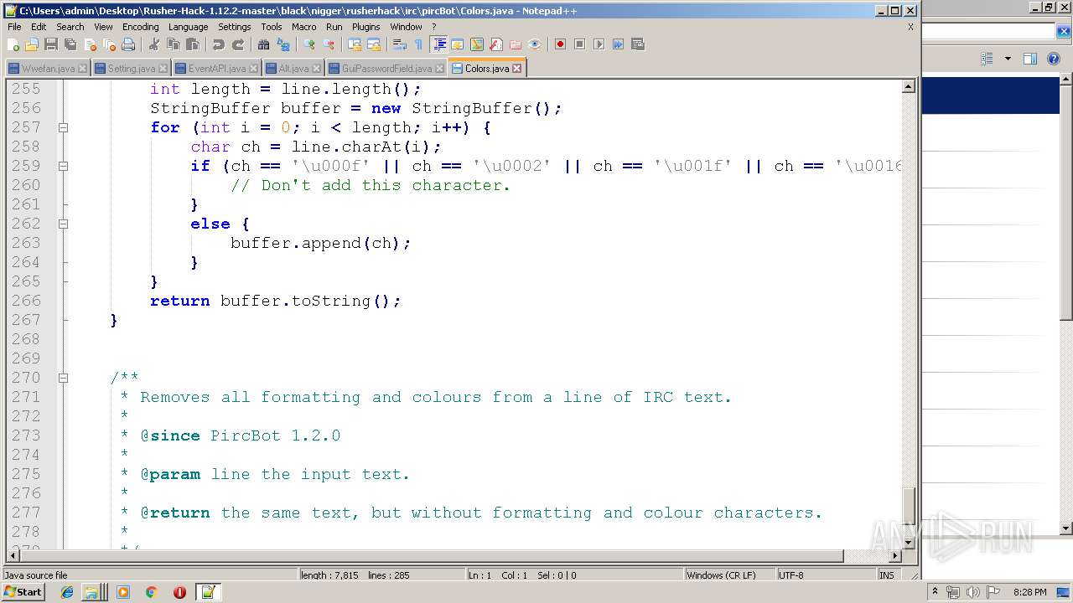
Task: Open the Replace dialog toolbar icon
Action: pos(283,44)
